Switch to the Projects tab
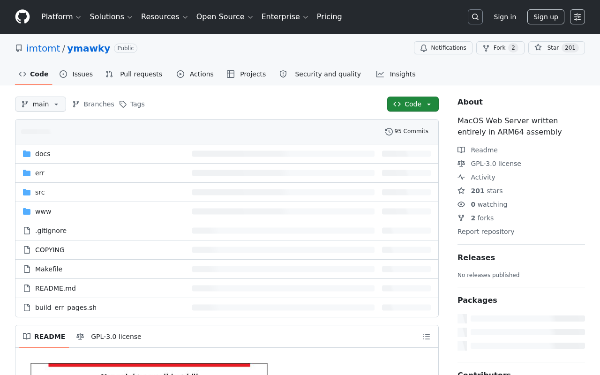This screenshot has width=600, height=375. pyautogui.click(x=246, y=74)
